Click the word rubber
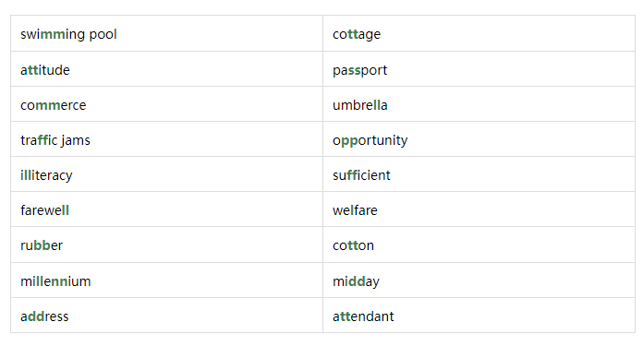 [42, 245]
